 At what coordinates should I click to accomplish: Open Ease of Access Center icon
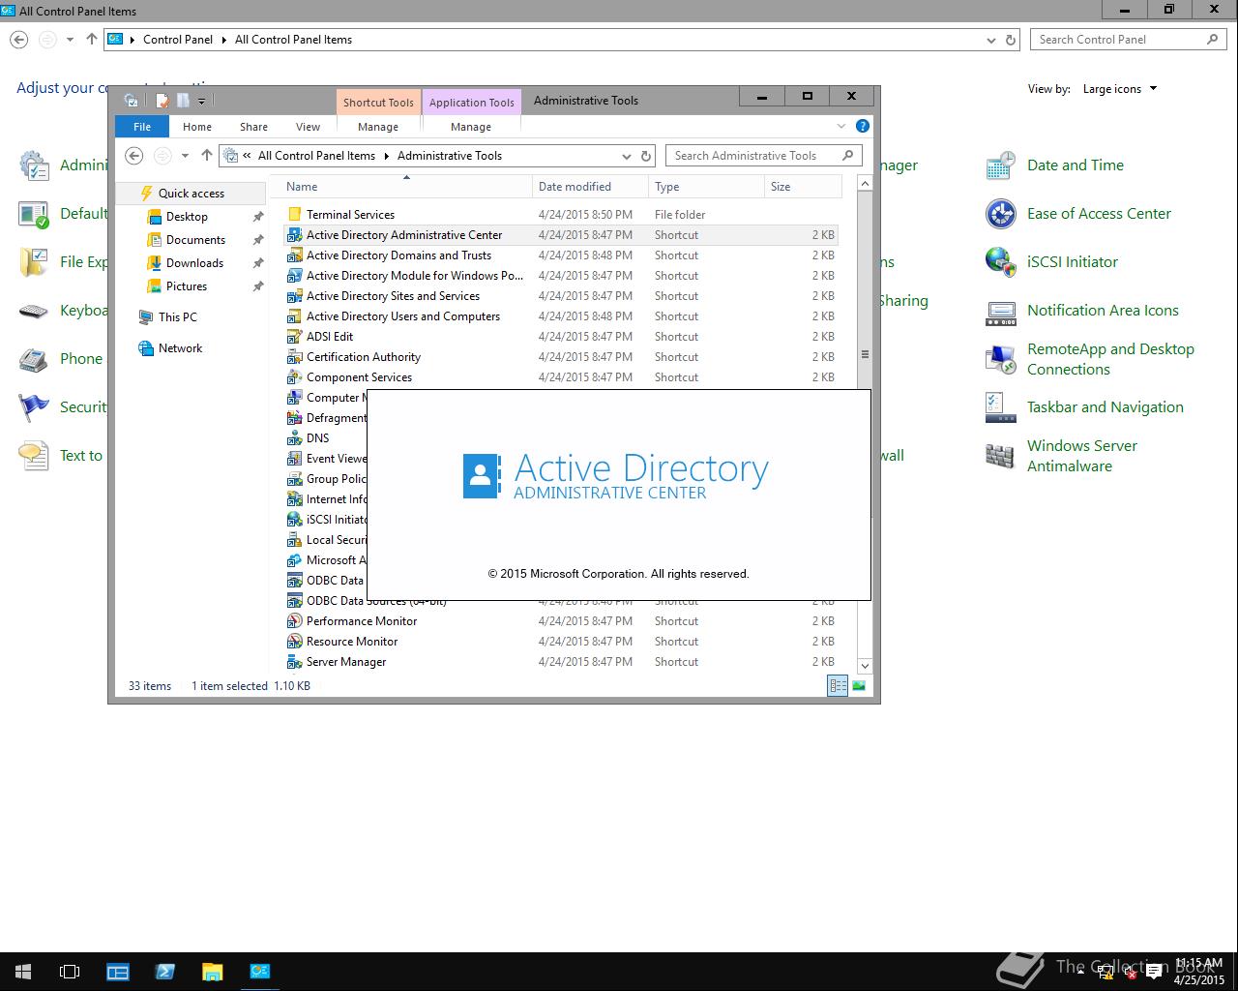point(1001,214)
